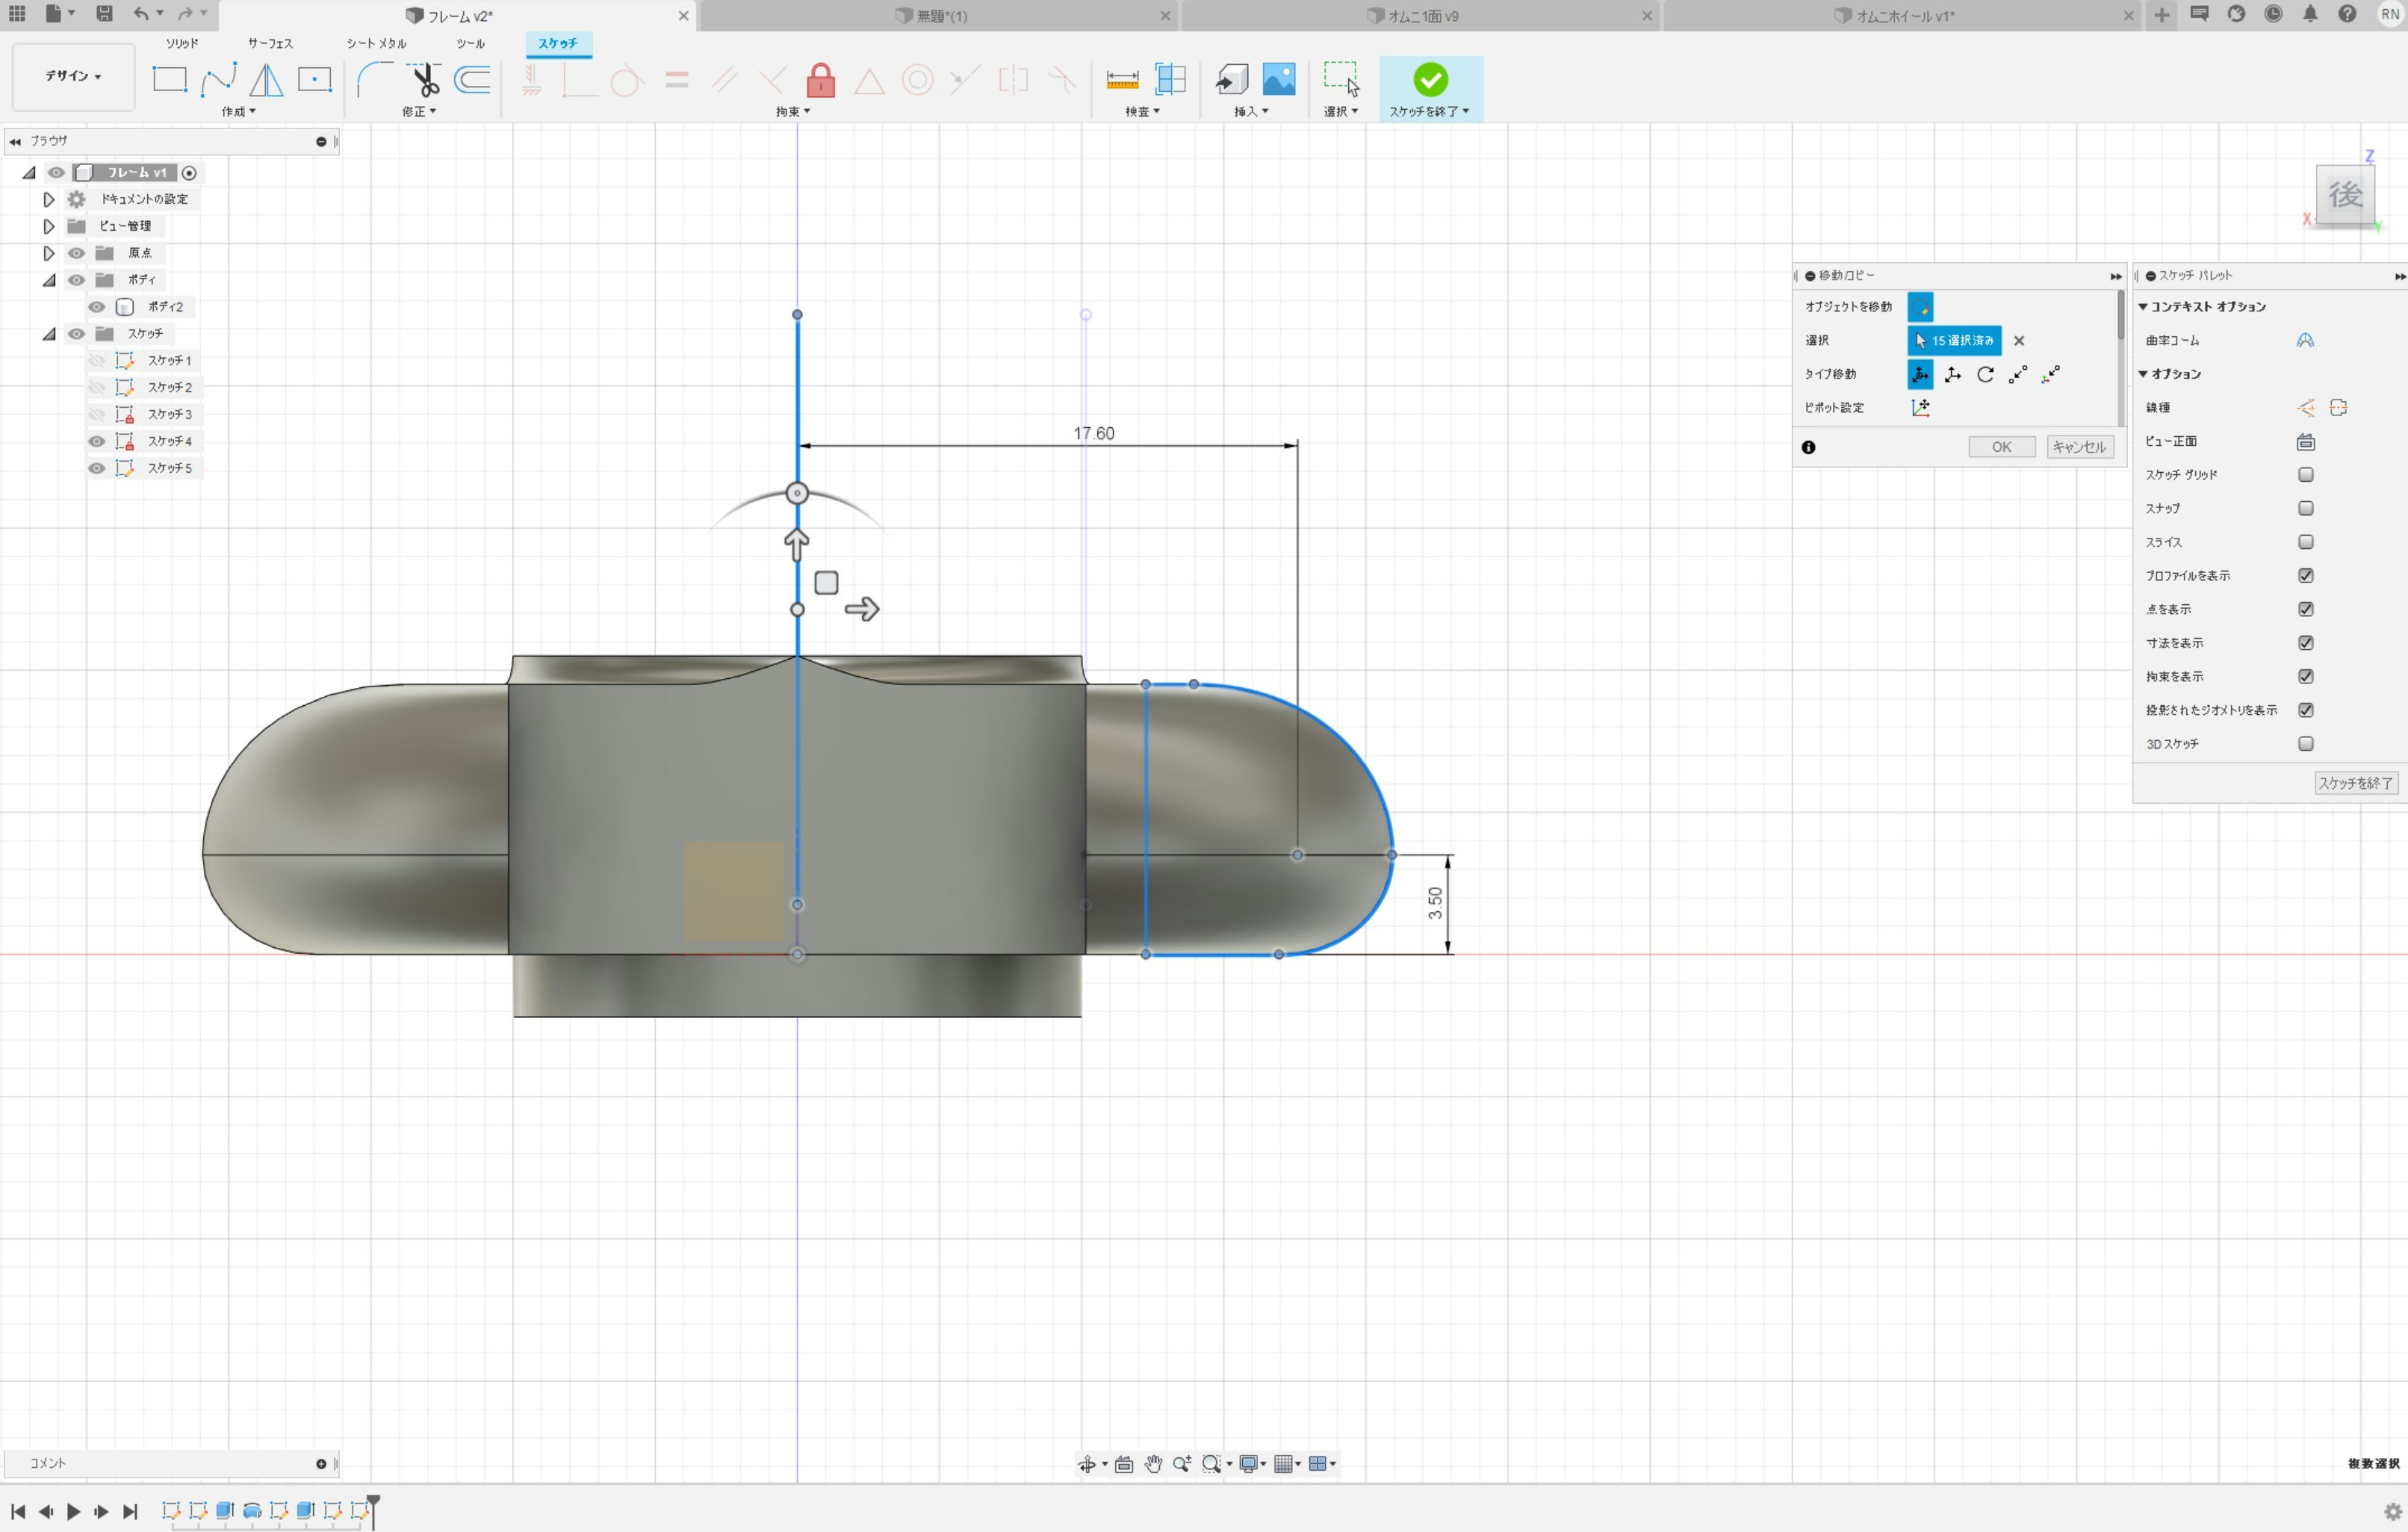The image size is (2408, 1532).
Task: Select the trim scissors tool
Action: coord(424,79)
